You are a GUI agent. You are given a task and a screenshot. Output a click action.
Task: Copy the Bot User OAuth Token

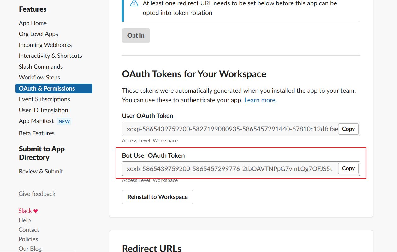[348, 168]
